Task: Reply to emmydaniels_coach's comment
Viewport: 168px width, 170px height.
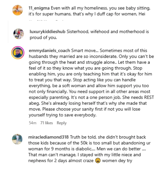Action: [62, 123]
